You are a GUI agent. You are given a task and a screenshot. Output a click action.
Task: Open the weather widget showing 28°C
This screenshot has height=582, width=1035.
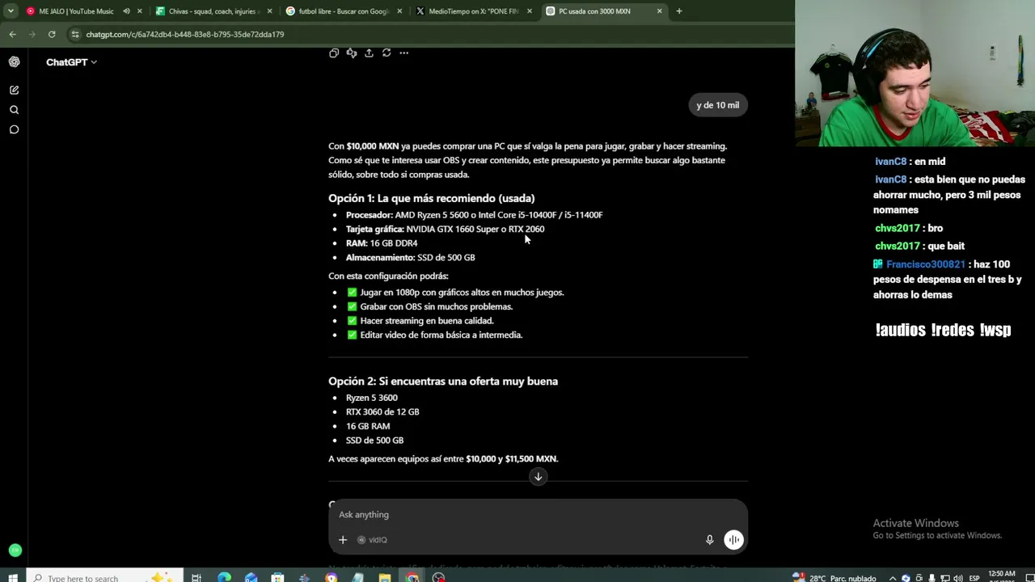coord(834,577)
